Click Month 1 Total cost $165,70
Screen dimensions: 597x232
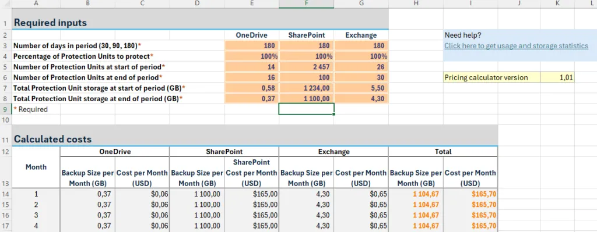click(470, 194)
